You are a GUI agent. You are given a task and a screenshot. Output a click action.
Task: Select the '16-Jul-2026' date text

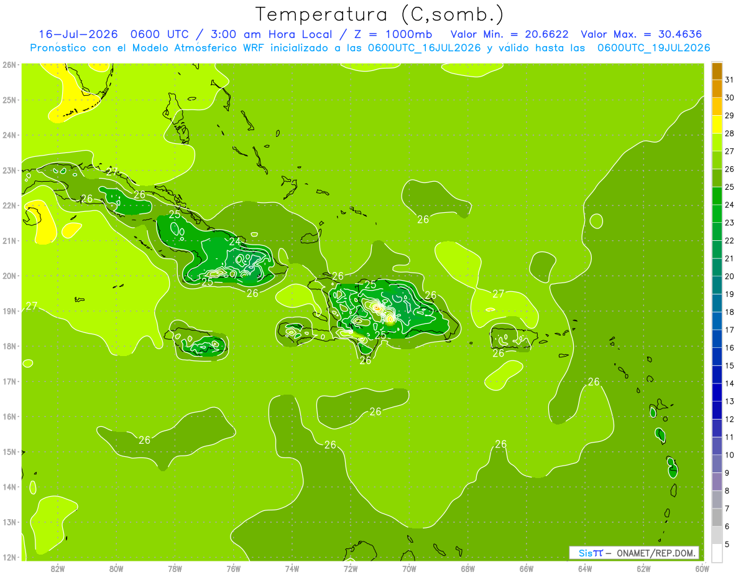[x=78, y=34]
